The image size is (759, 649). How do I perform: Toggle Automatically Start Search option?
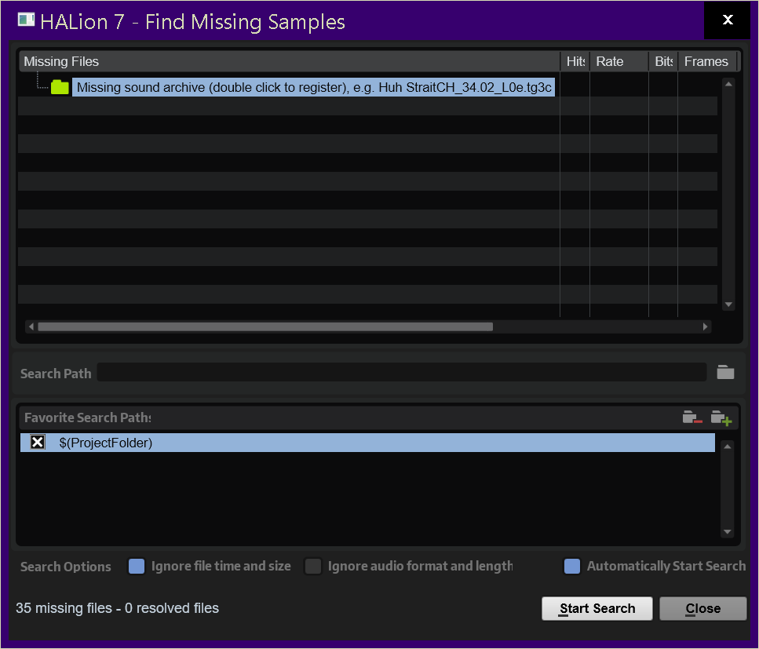(x=572, y=566)
